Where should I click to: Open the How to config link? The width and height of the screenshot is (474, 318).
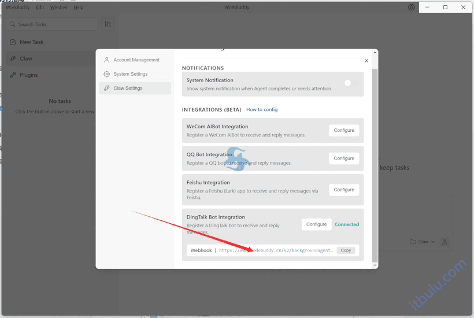[x=262, y=109]
